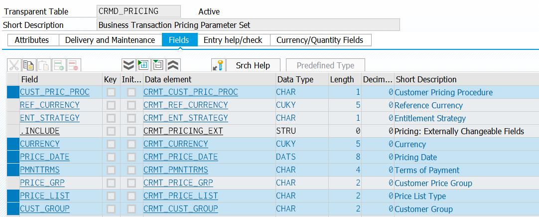Click the Short Description text field

tap(249, 25)
